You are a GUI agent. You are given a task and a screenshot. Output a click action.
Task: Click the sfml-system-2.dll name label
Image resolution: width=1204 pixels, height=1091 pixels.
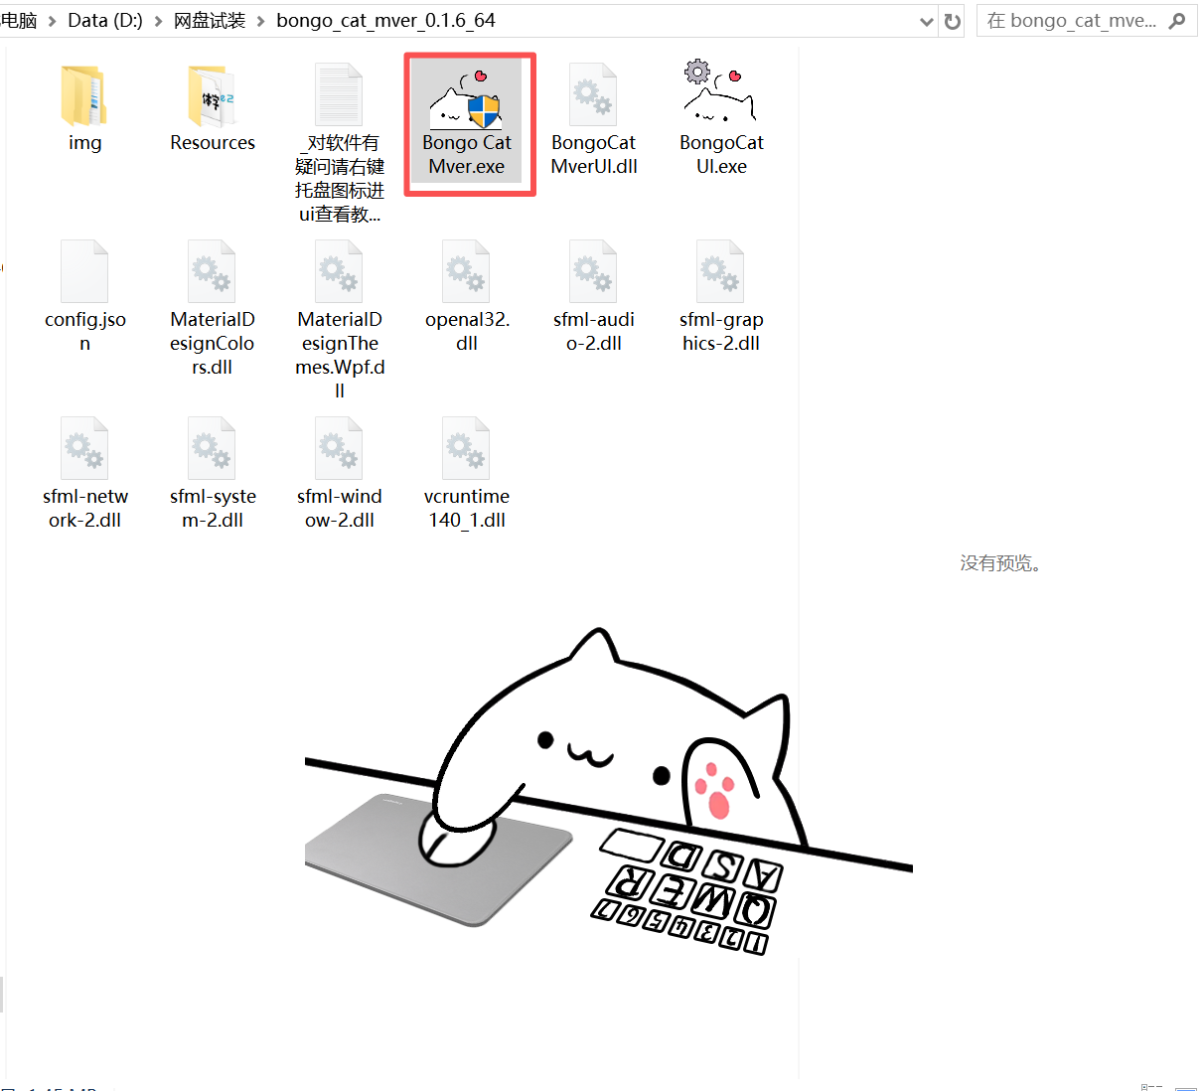click(x=213, y=509)
